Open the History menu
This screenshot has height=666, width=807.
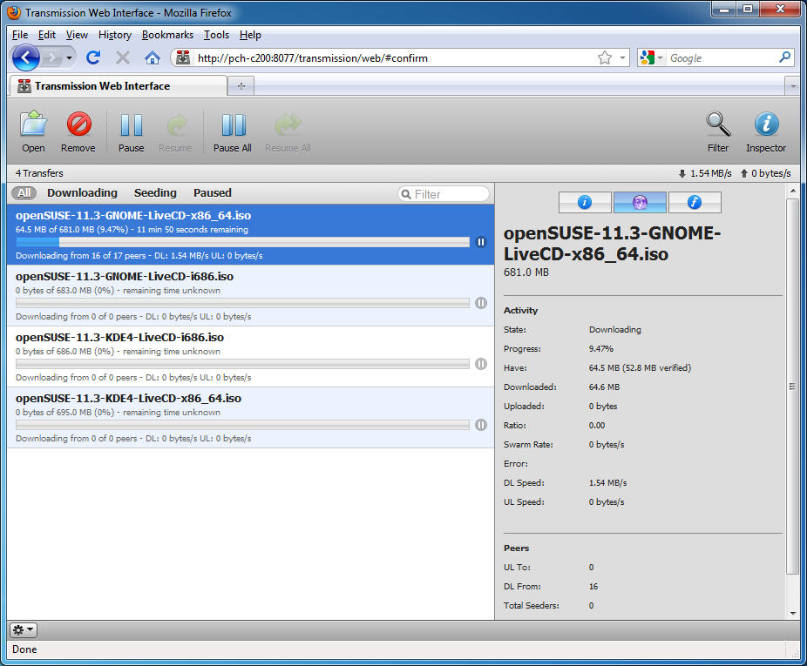[x=115, y=35]
